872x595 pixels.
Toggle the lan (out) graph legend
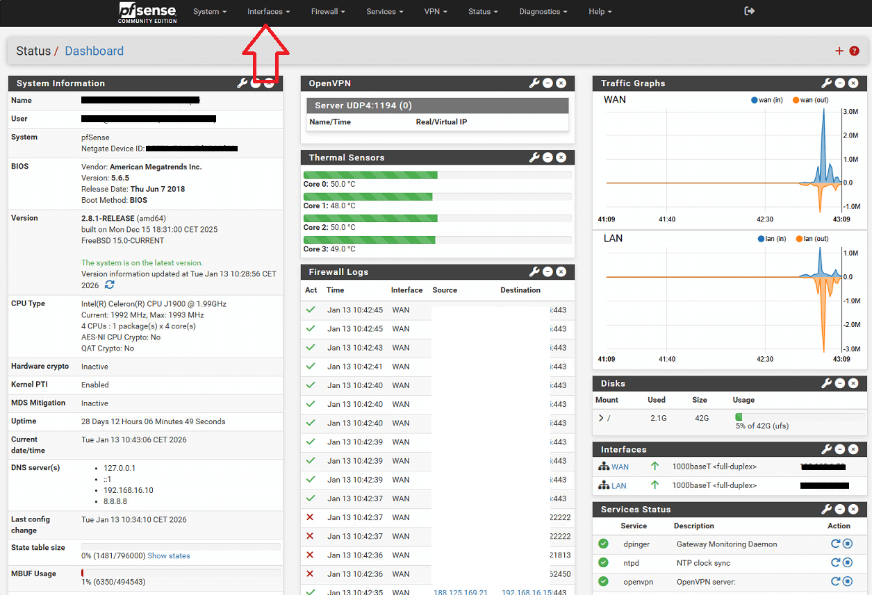(x=812, y=239)
